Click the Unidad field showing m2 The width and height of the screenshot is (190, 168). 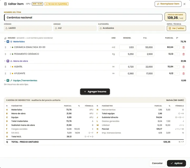coord(75,28)
